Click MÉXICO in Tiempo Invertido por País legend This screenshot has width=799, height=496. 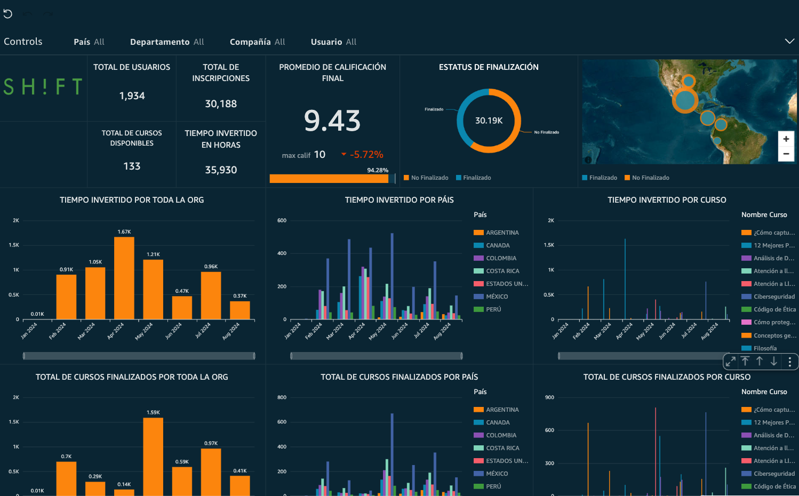(491, 297)
